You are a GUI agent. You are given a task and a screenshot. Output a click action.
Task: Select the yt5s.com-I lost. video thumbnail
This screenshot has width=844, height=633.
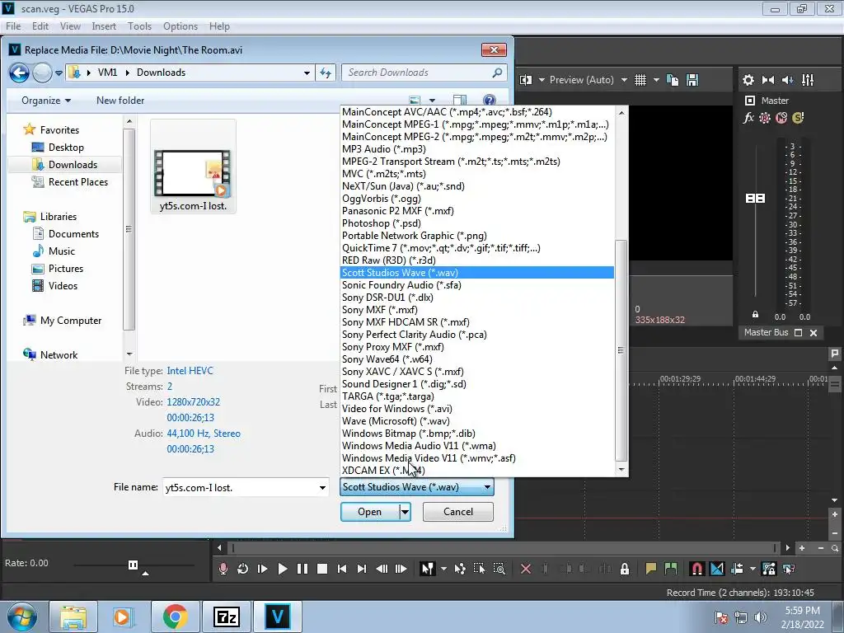pyautogui.click(x=193, y=166)
